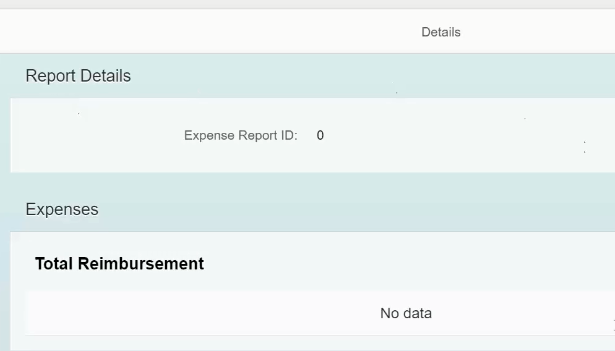The width and height of the screenshot is (615, 351).
Task: Select the Total Reimbursement table title
Action: tap(119, 264)
